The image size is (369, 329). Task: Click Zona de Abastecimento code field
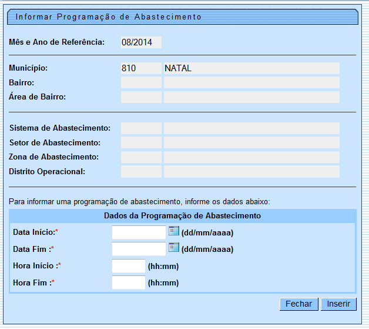coord(141,157)
